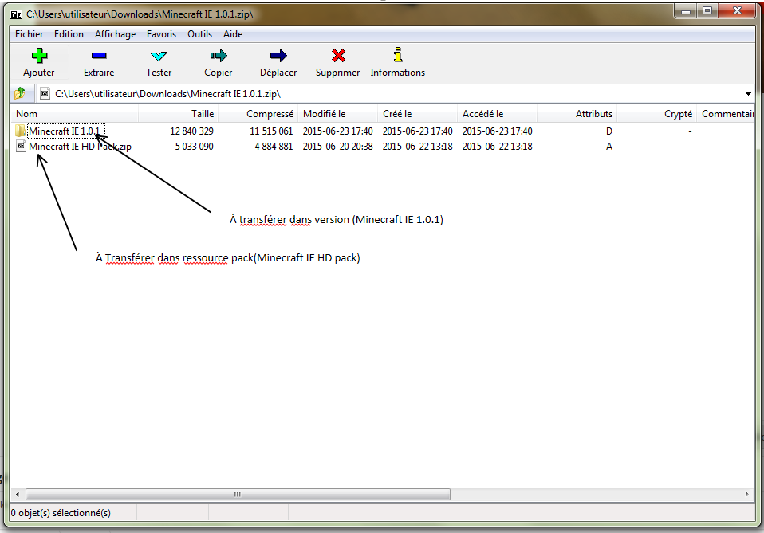The height and width of the screenshot is (533, 764).
Task: Minimize the 7-Zip window
Action: click(x=686, y=11)
